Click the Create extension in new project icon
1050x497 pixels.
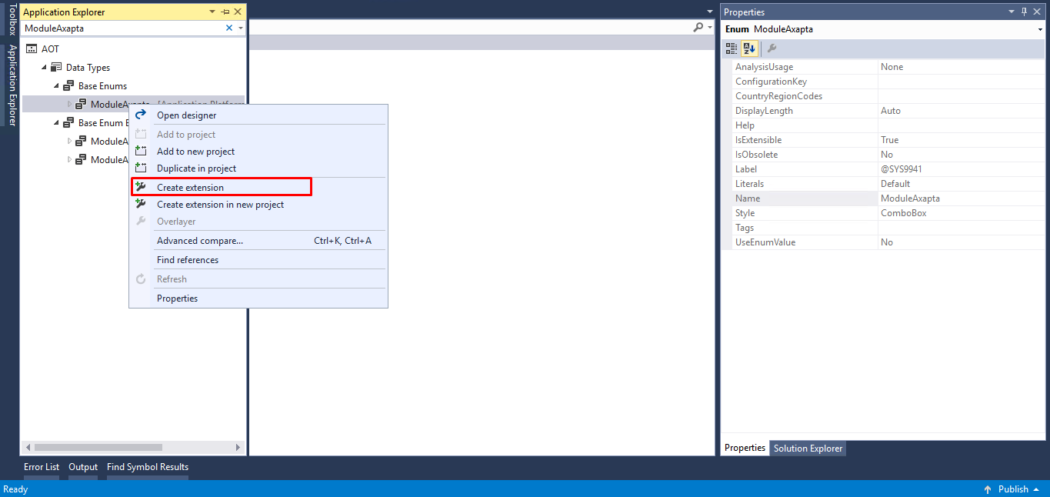tap(141, 204)
